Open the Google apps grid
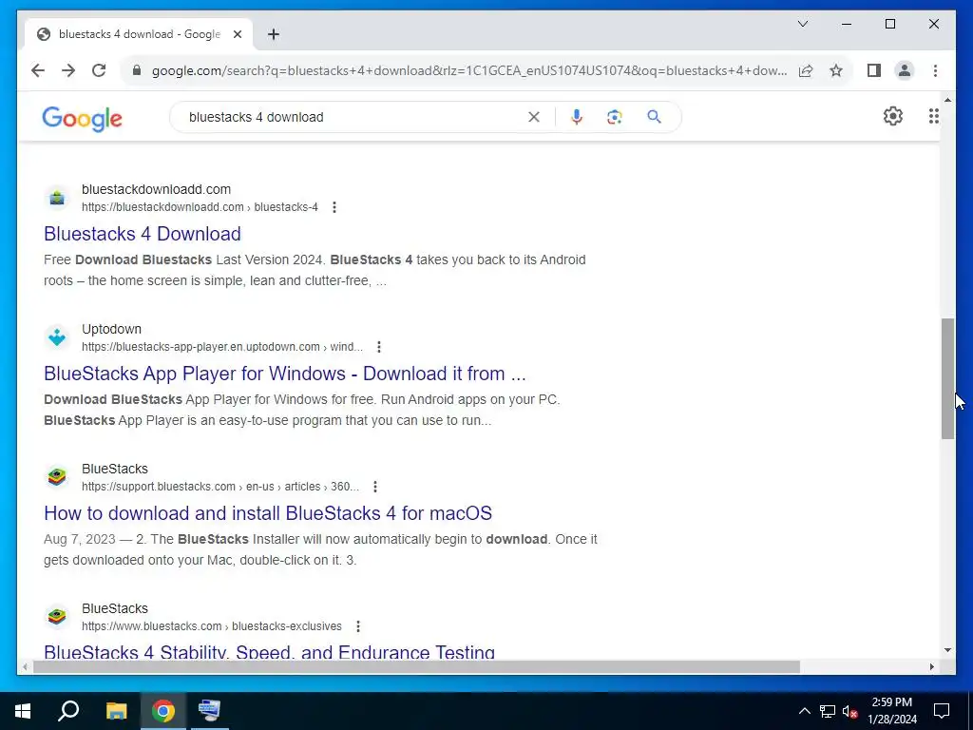The height and width of the screenshot is (730, 973). coord(933,116)
